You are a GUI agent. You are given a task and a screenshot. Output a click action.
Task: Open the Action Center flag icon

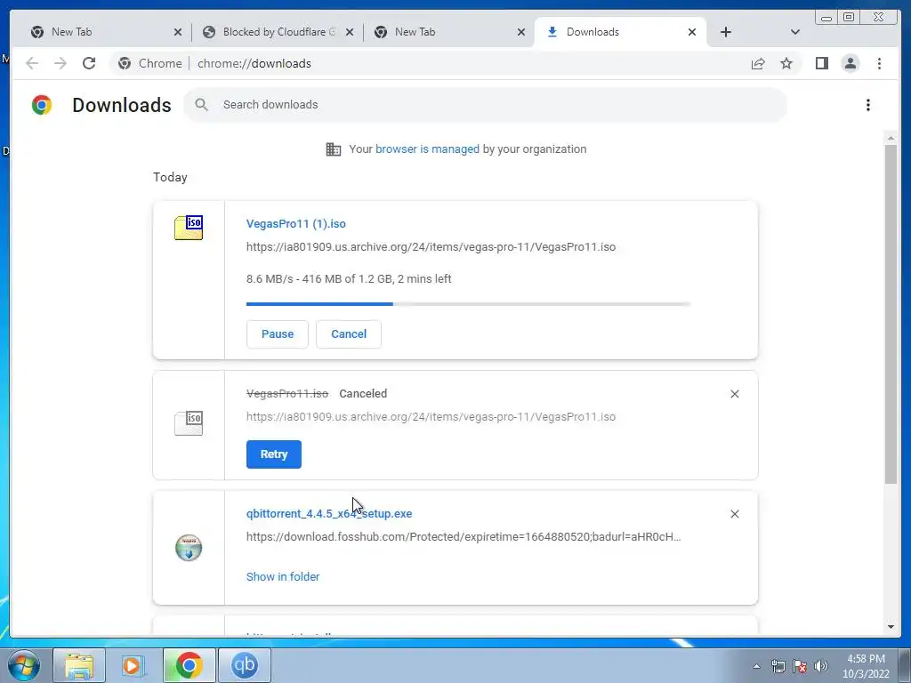click(x=800, y=666)
